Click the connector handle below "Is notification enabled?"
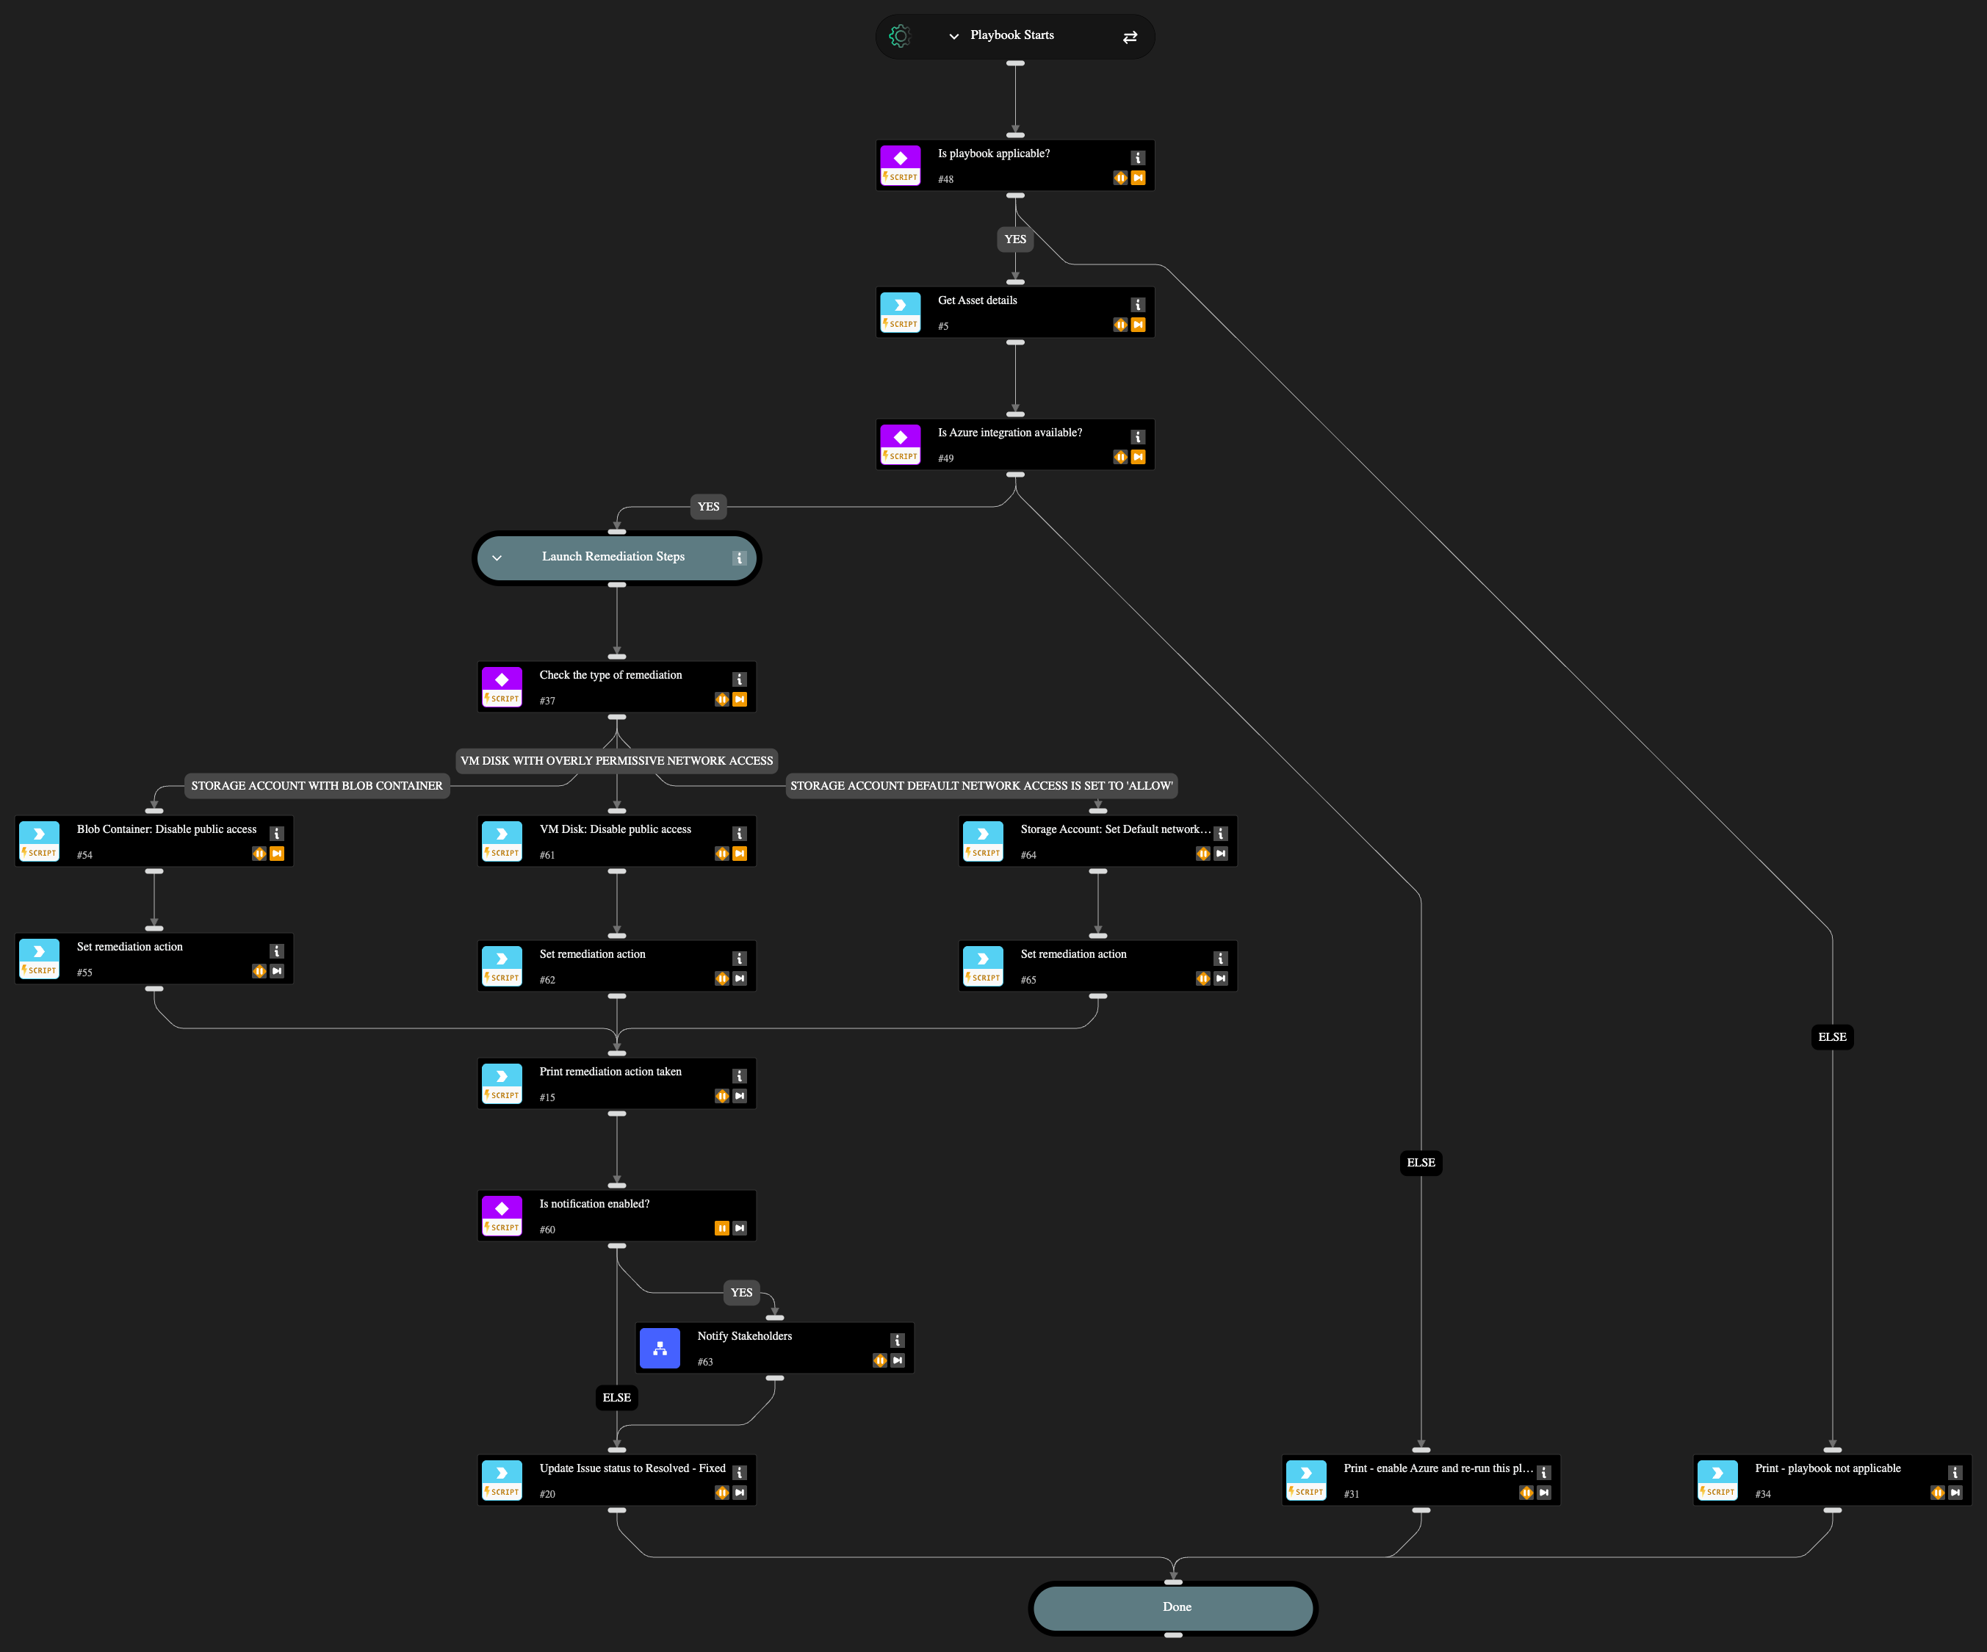The image size is (1987, 1652). 617,1247
